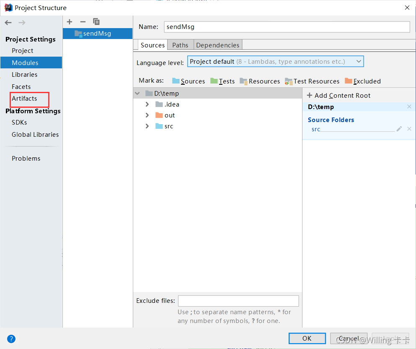Focus the Exclude files field

tap(238, 301)
